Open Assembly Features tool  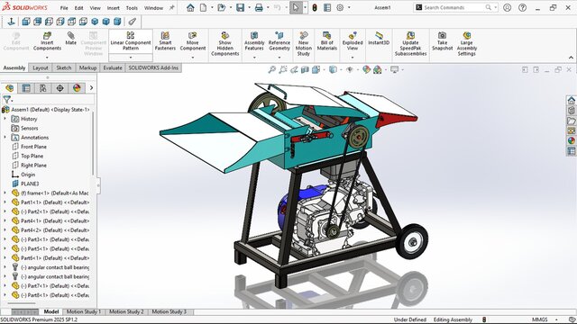click(x=254, y=40)
